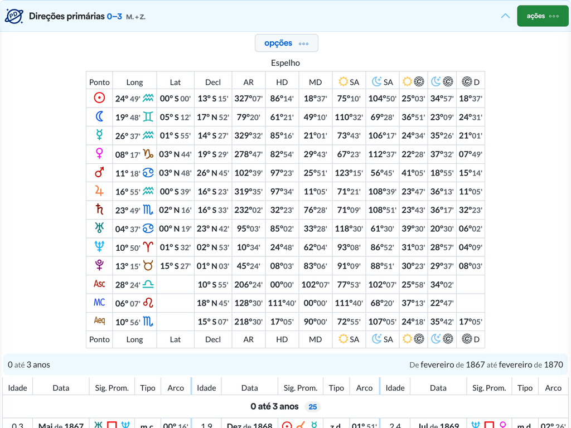Open the green ações menu button
Viewport: 571px width, 428px height.
(x=543, y=16)
